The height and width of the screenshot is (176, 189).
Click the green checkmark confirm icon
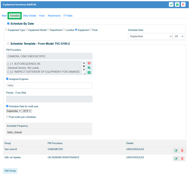tap(171, 5)
